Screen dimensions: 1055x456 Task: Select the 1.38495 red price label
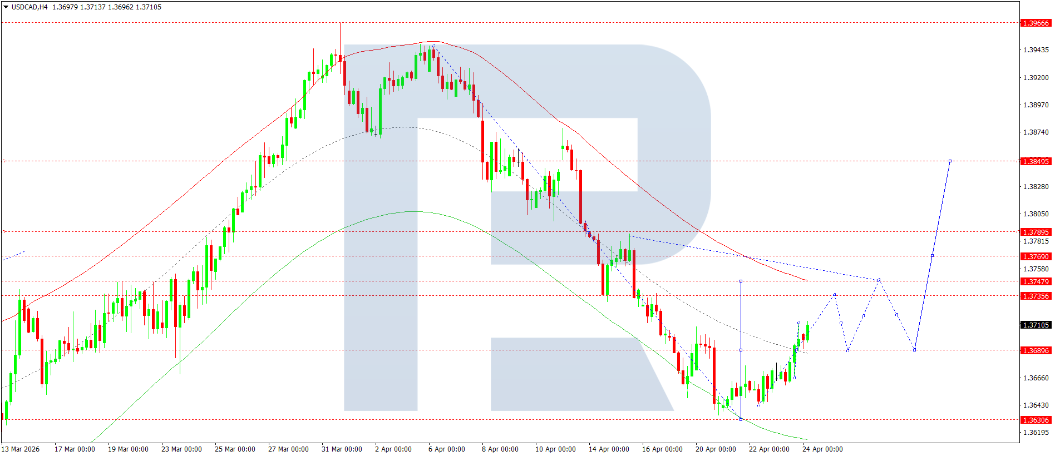click(1036, 161)
